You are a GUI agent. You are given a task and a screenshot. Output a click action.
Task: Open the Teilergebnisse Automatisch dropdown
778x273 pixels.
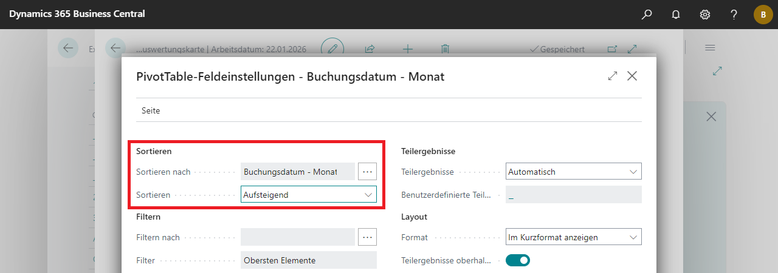tap(573, 172)
